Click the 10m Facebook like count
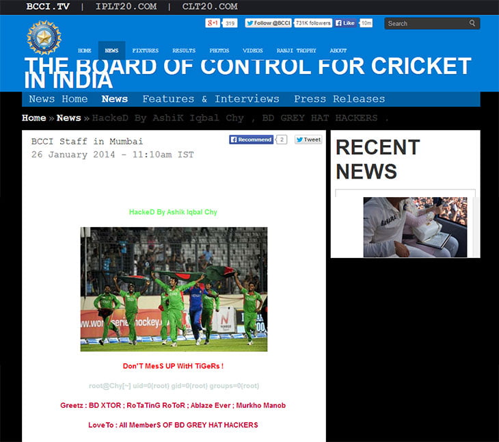This screenshot has width=499, height=442. click(x=366, y=23)
